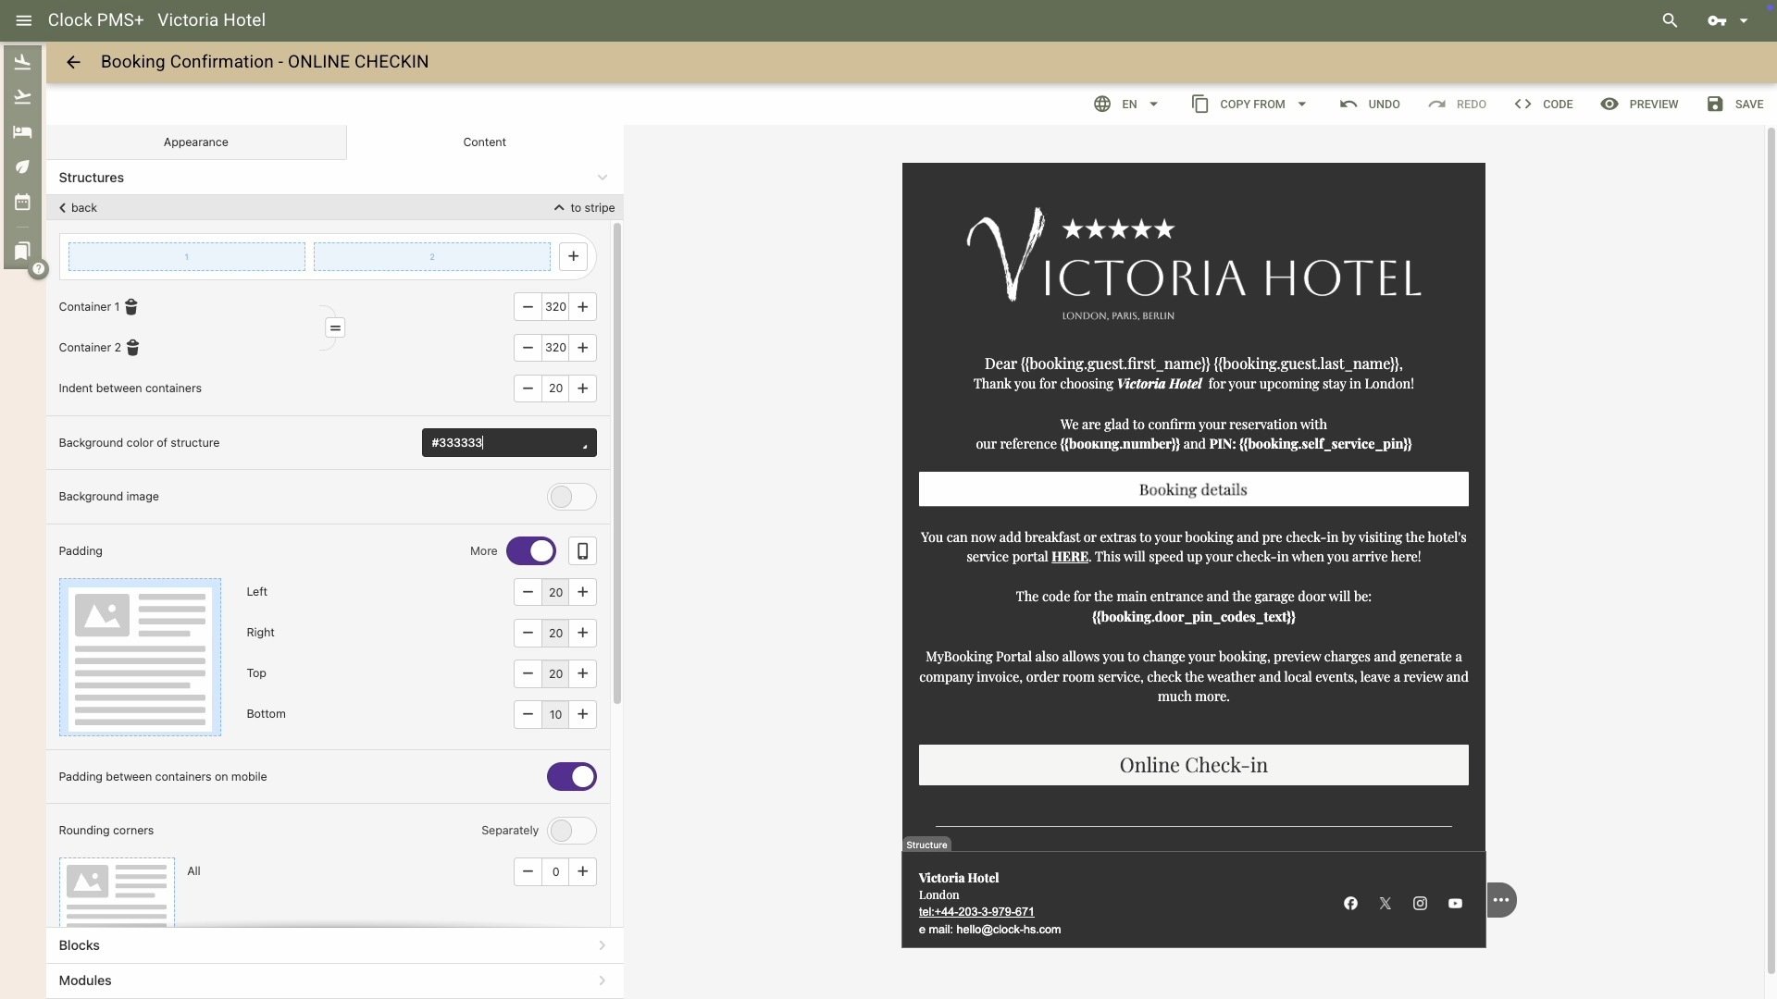Viewport: 1777px width, 999px height.
Task: Switch to the Content tab
Action: (485, 142)
